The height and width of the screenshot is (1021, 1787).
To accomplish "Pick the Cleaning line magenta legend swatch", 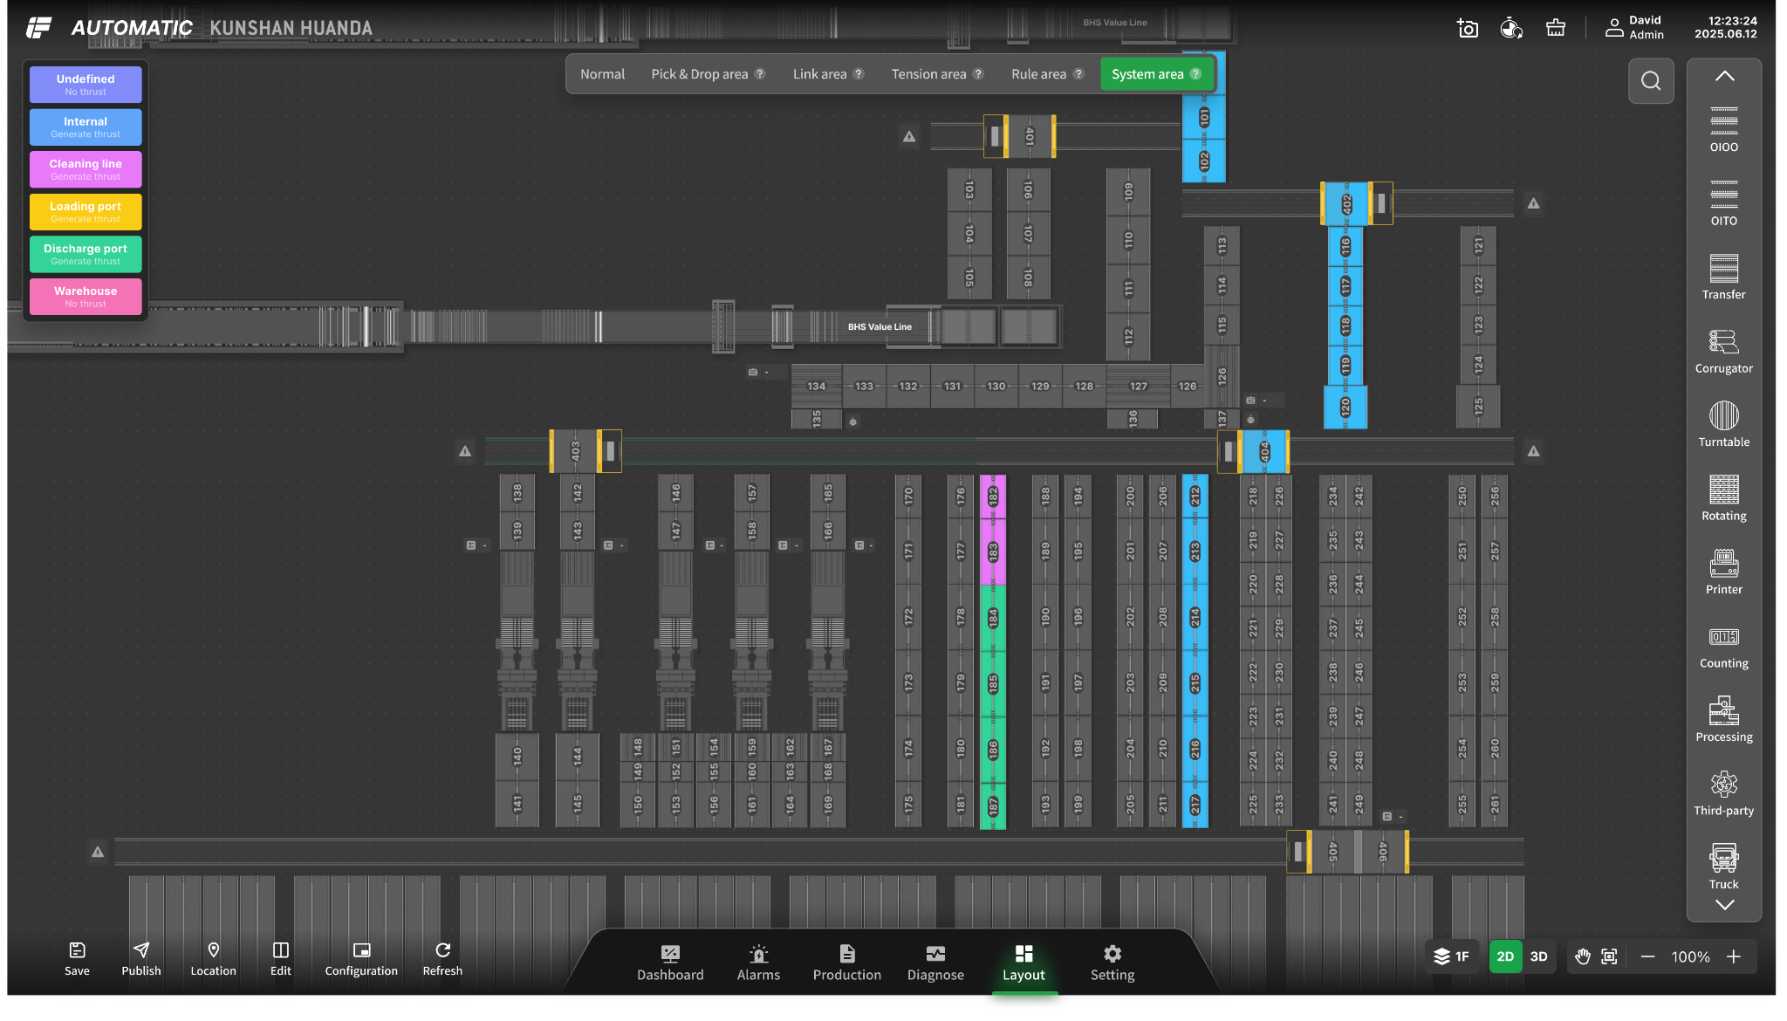I will tap(86, 169).
